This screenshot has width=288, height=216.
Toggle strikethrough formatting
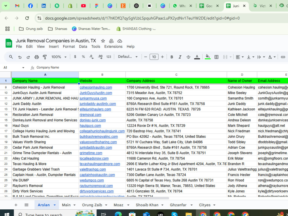188,57
